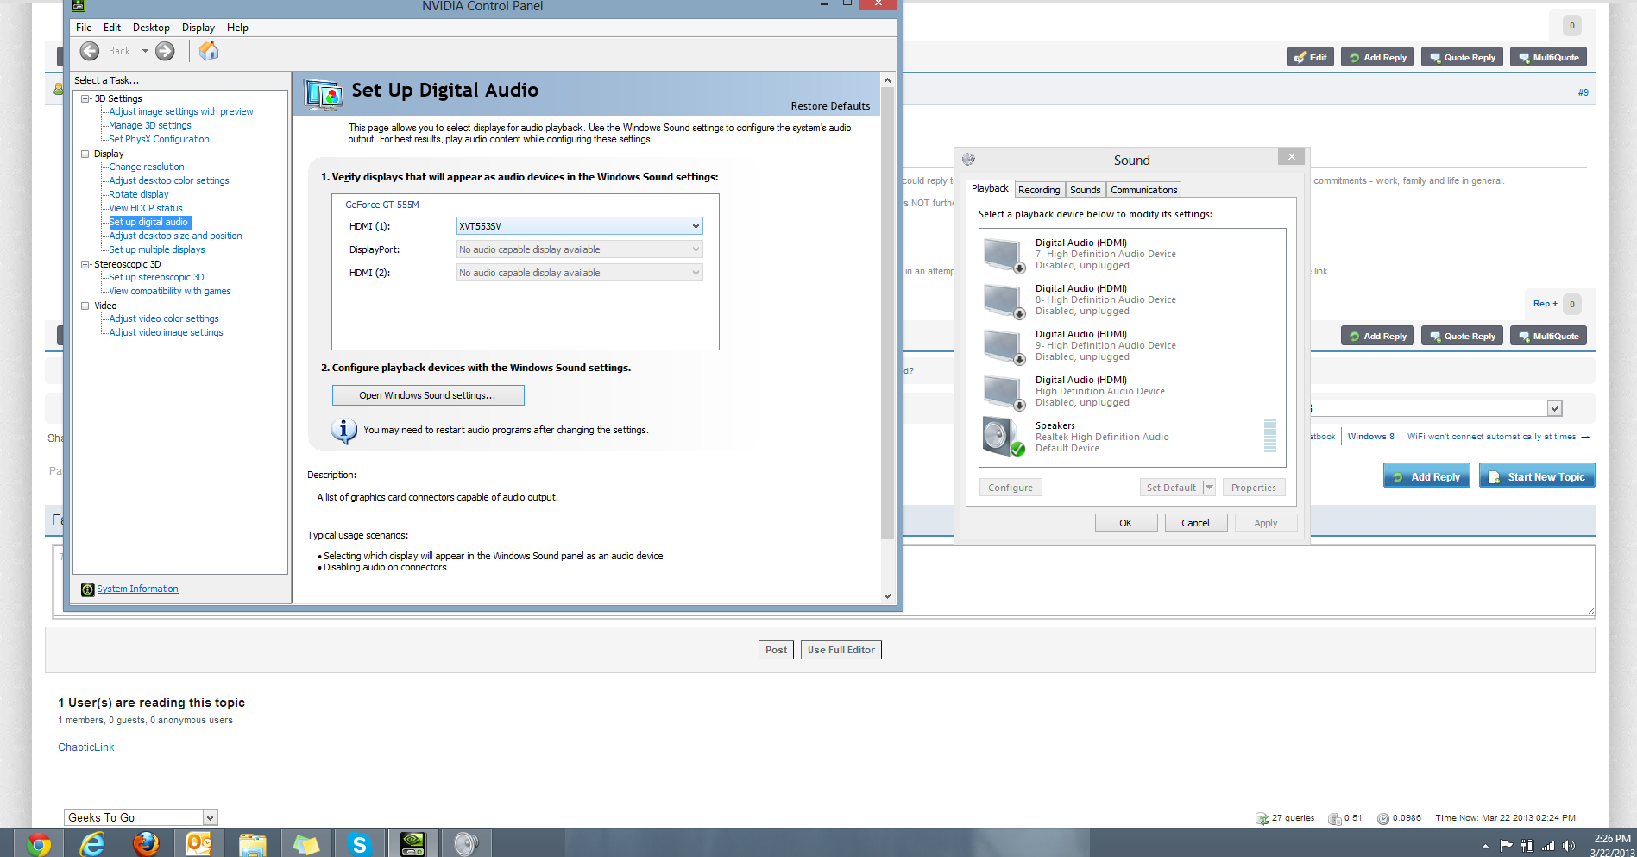Collapse the Stereoscopic 3D tree node
Screen dimensions: 1637x857
click(x=85, y=264)
